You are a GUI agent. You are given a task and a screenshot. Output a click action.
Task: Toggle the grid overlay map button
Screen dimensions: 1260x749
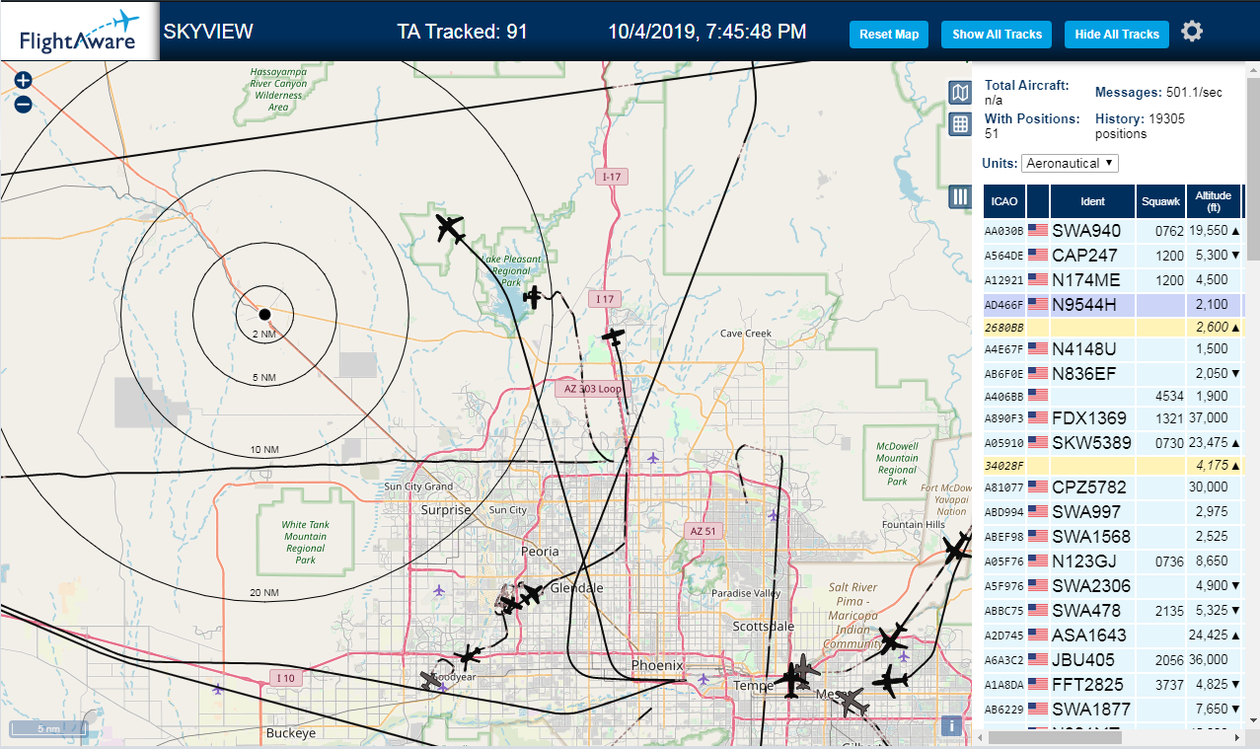960,123
